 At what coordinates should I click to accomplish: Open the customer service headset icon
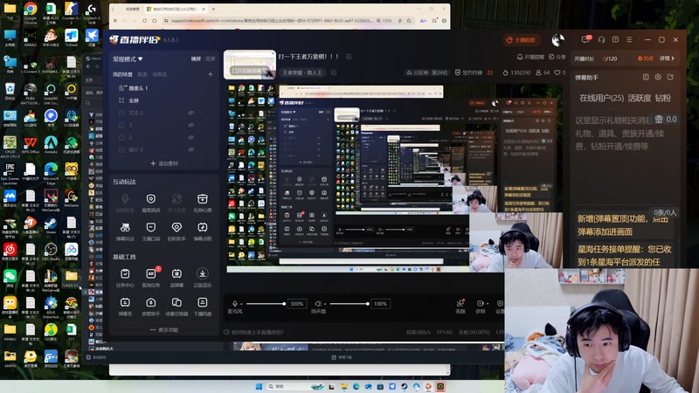pyautogui.click(x=601, y=39)
